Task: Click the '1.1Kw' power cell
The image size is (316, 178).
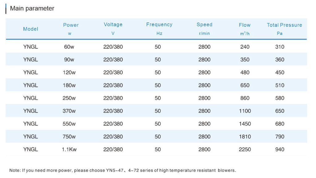Action: 69,149
